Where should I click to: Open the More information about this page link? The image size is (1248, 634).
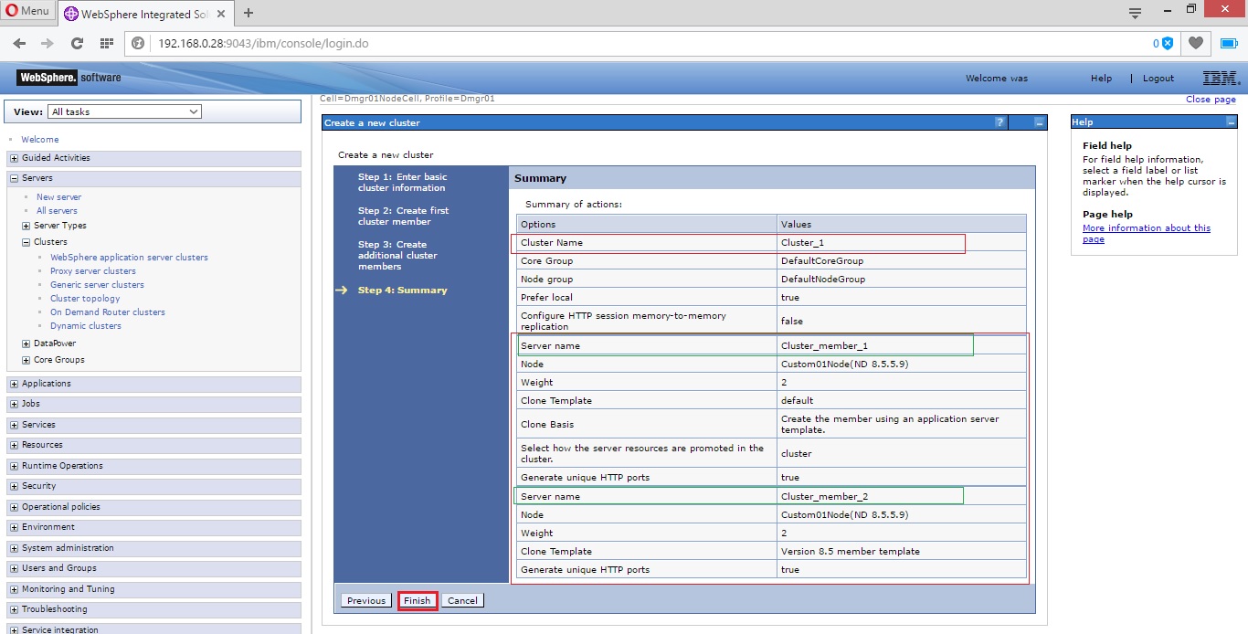coord(1146,227)
